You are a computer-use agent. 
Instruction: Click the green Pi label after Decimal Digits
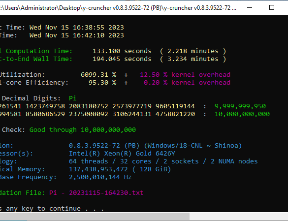click(72, 98)
